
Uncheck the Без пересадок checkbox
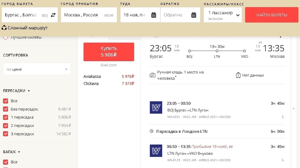pos(5,109)
